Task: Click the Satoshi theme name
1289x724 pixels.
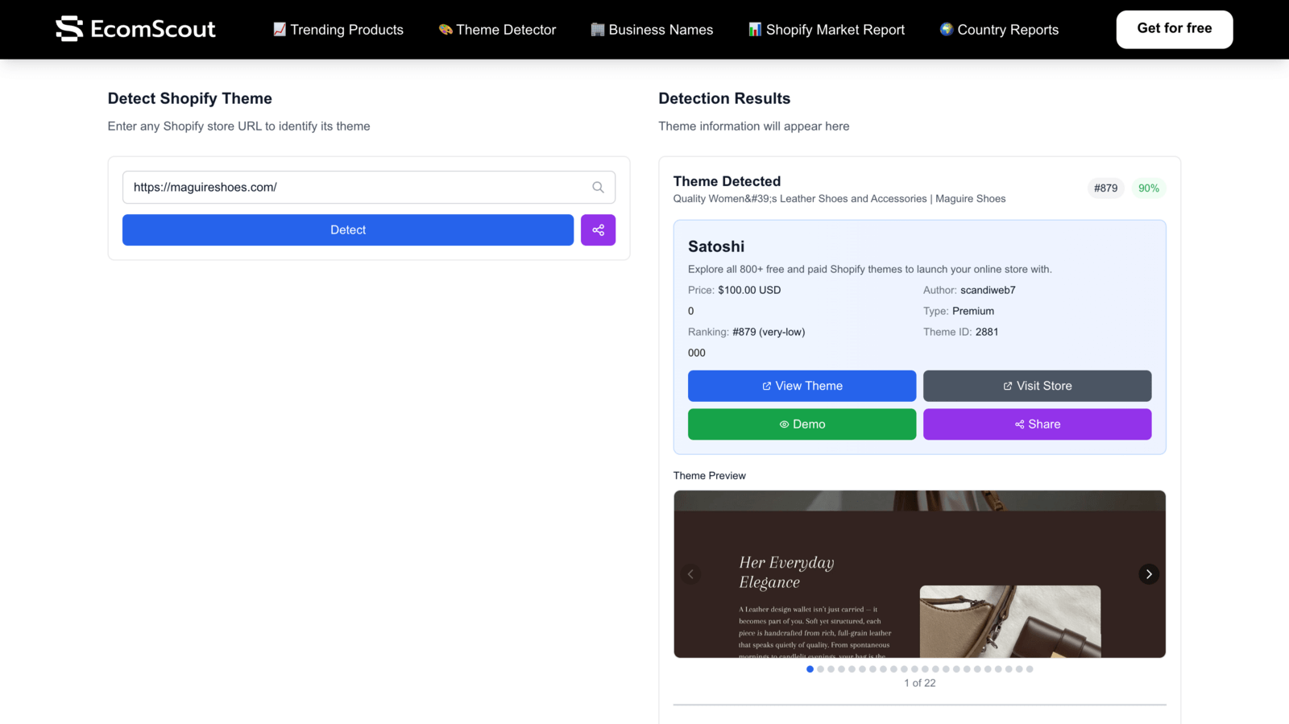Action: pos(716,246)
